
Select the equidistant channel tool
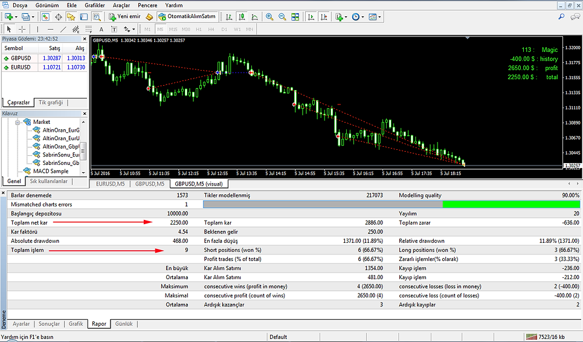[76, 29]
